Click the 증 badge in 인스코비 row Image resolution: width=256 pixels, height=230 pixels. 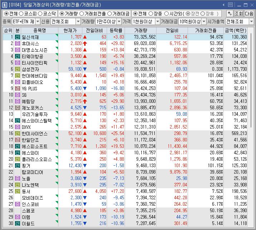coord(17,204)
